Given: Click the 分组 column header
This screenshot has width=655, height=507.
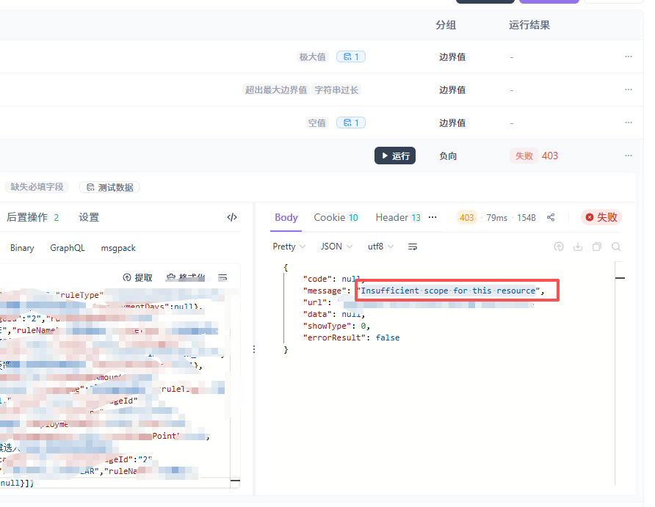Looking at the screenshot, I should 446,25.
